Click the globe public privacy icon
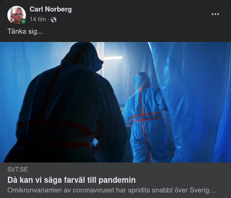 (54, 19)
